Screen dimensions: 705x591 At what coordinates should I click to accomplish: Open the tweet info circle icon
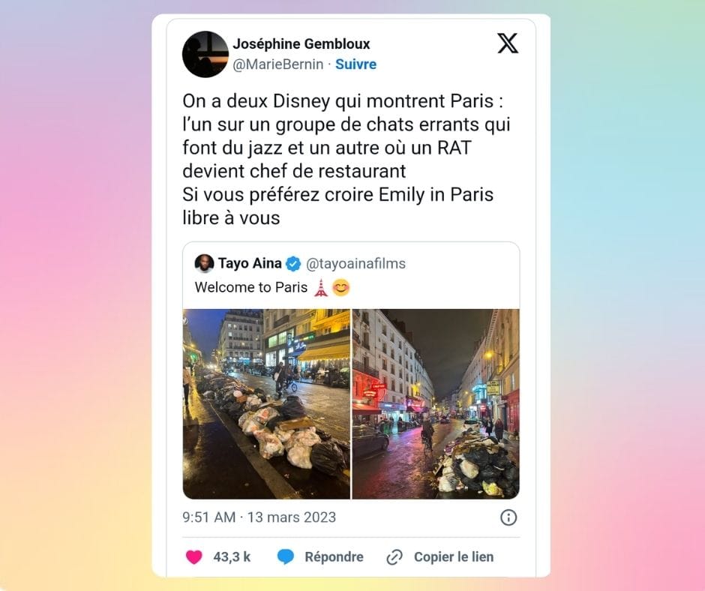(508, 517)
